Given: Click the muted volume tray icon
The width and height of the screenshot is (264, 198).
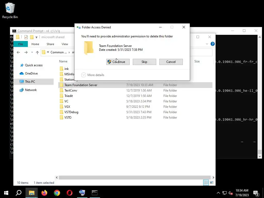Looking at the screenshot, I should 230,193.
